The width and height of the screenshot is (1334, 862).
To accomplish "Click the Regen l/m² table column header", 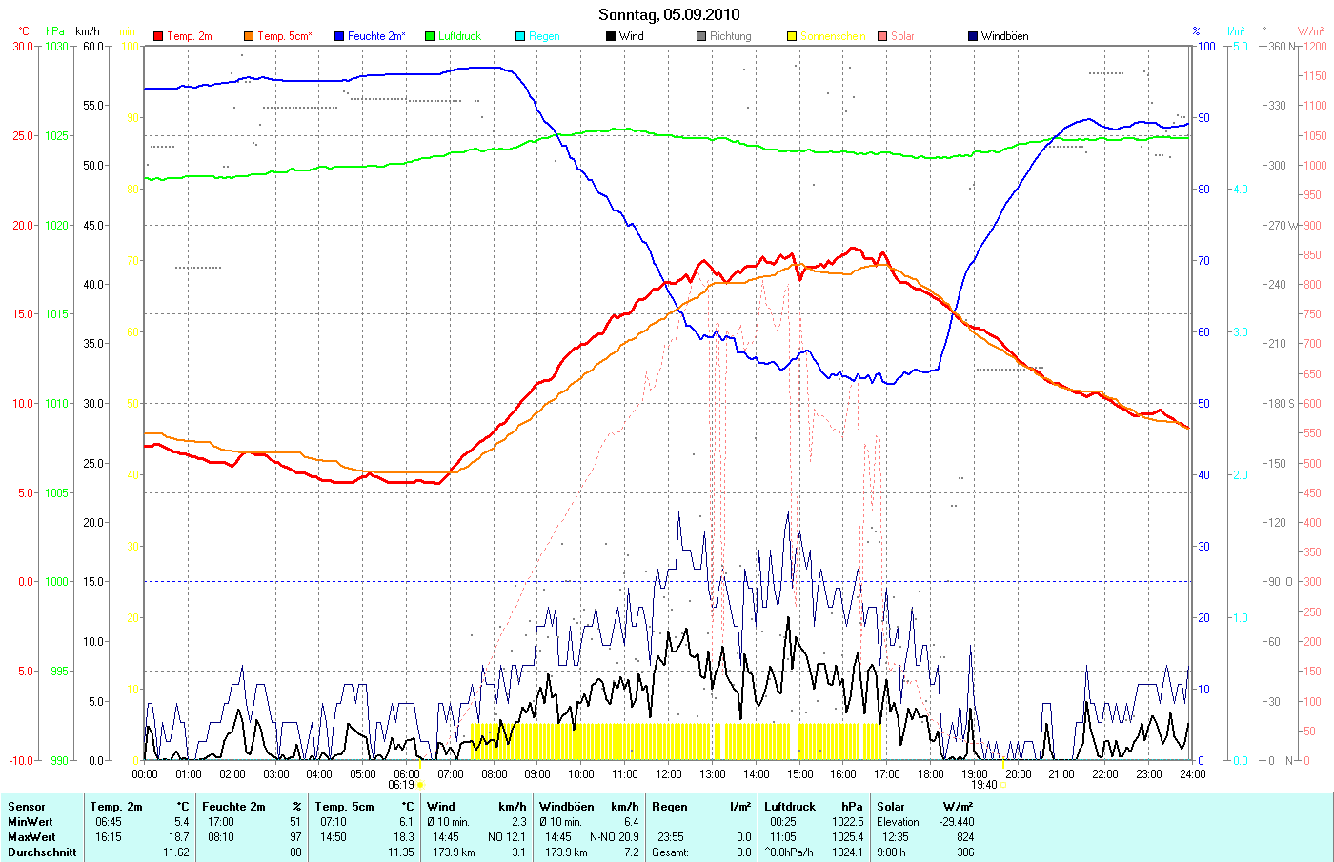I will click(701, 807).
